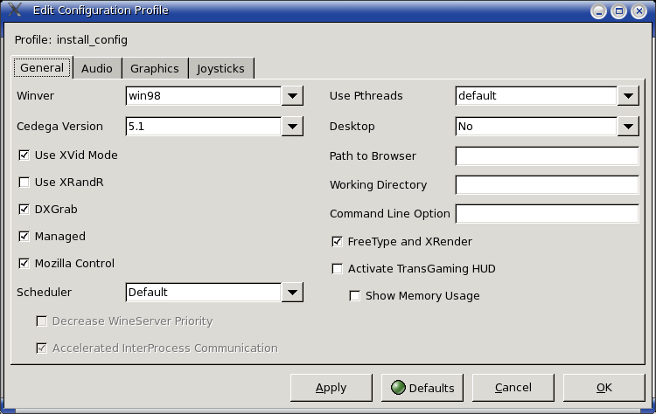This screenshot has width=656, height=414.
Task: Click the Defaults button with green orb
Action: click(422, 388)
